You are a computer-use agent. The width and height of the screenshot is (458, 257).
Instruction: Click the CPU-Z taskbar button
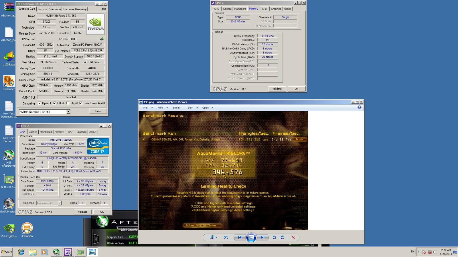coord(68,252)
